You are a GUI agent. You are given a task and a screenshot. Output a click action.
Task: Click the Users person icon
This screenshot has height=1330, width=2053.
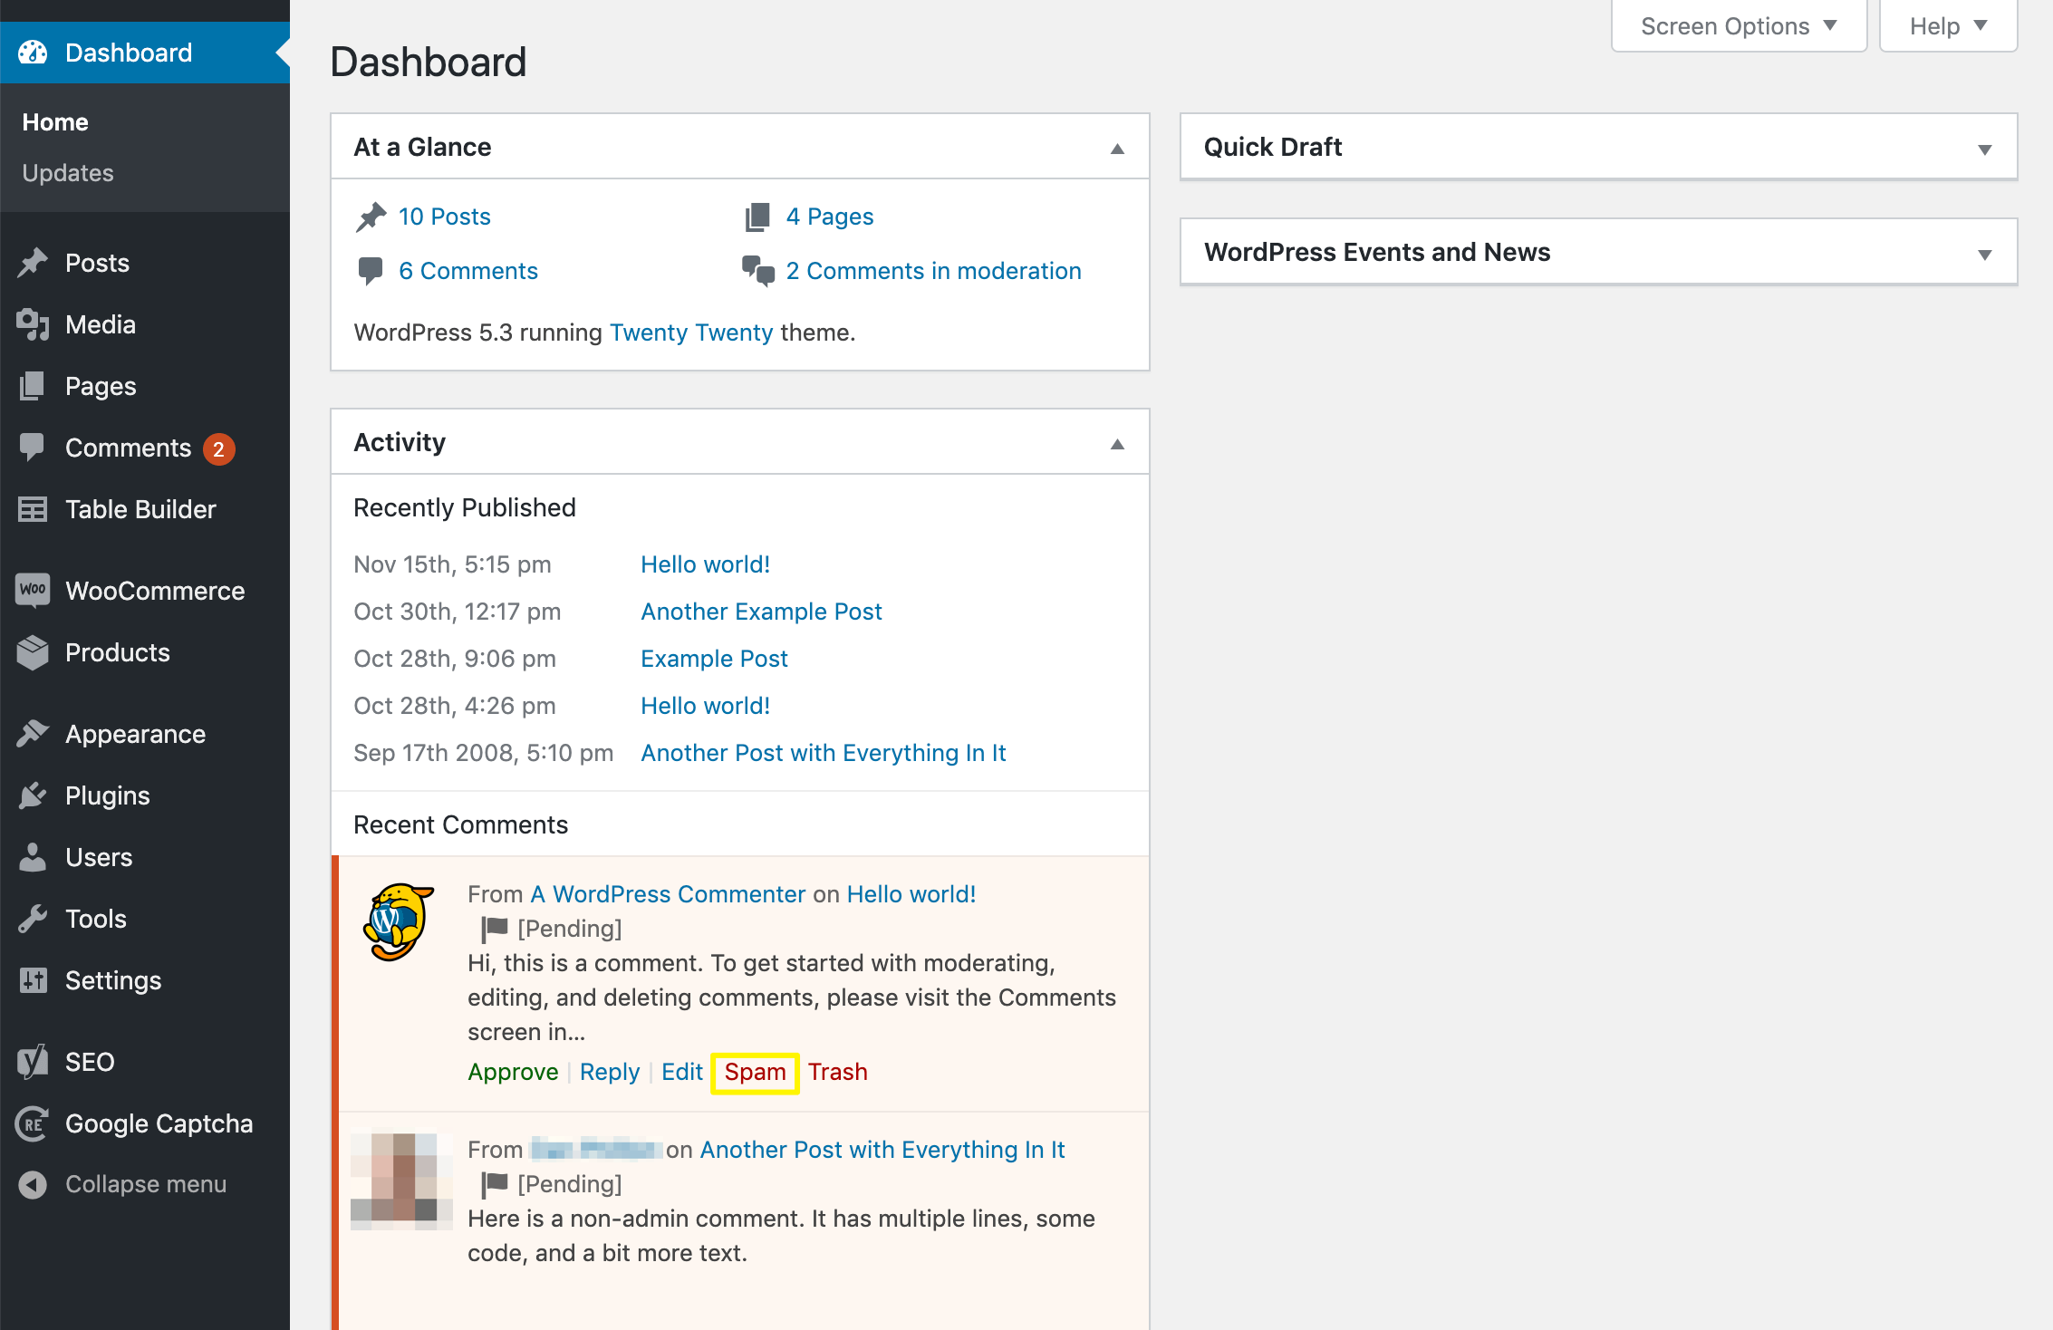coord(33,857)
